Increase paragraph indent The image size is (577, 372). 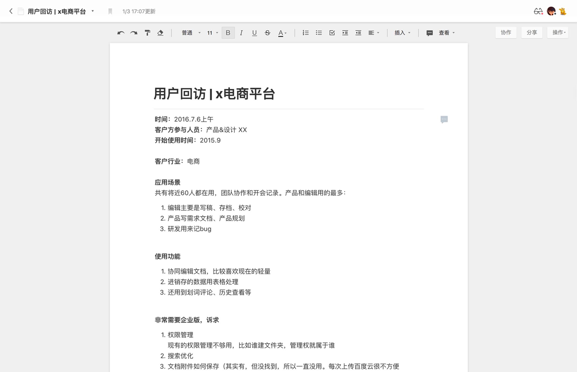pos(345,33)
